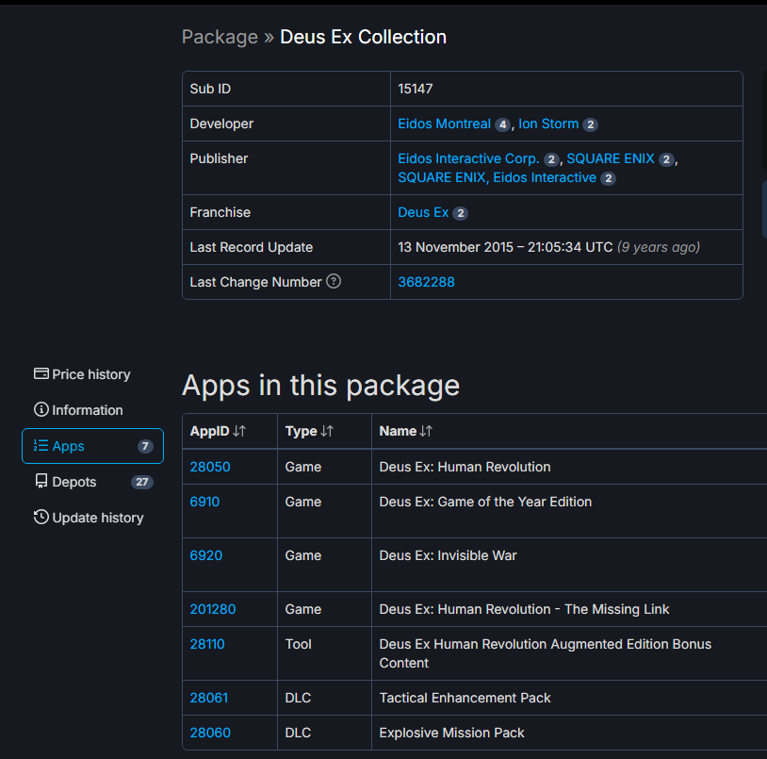Click the count badge beside Eidos Montreal
The width and height of the screenshot is (767, 759).
coord(502,124)
